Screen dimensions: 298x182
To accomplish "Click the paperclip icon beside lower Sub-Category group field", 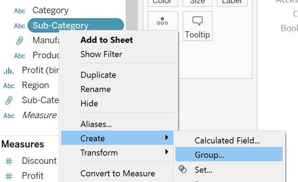I will point(9,100).
